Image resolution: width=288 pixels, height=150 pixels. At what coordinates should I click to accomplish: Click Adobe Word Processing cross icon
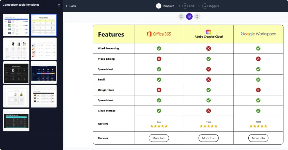(208, 48)
